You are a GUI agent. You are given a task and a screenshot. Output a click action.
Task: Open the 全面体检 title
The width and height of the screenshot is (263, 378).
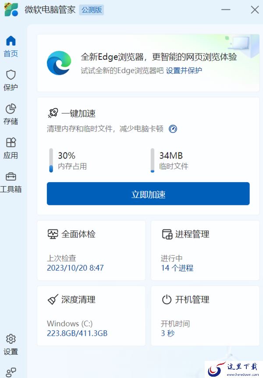[x=78, y=234]
